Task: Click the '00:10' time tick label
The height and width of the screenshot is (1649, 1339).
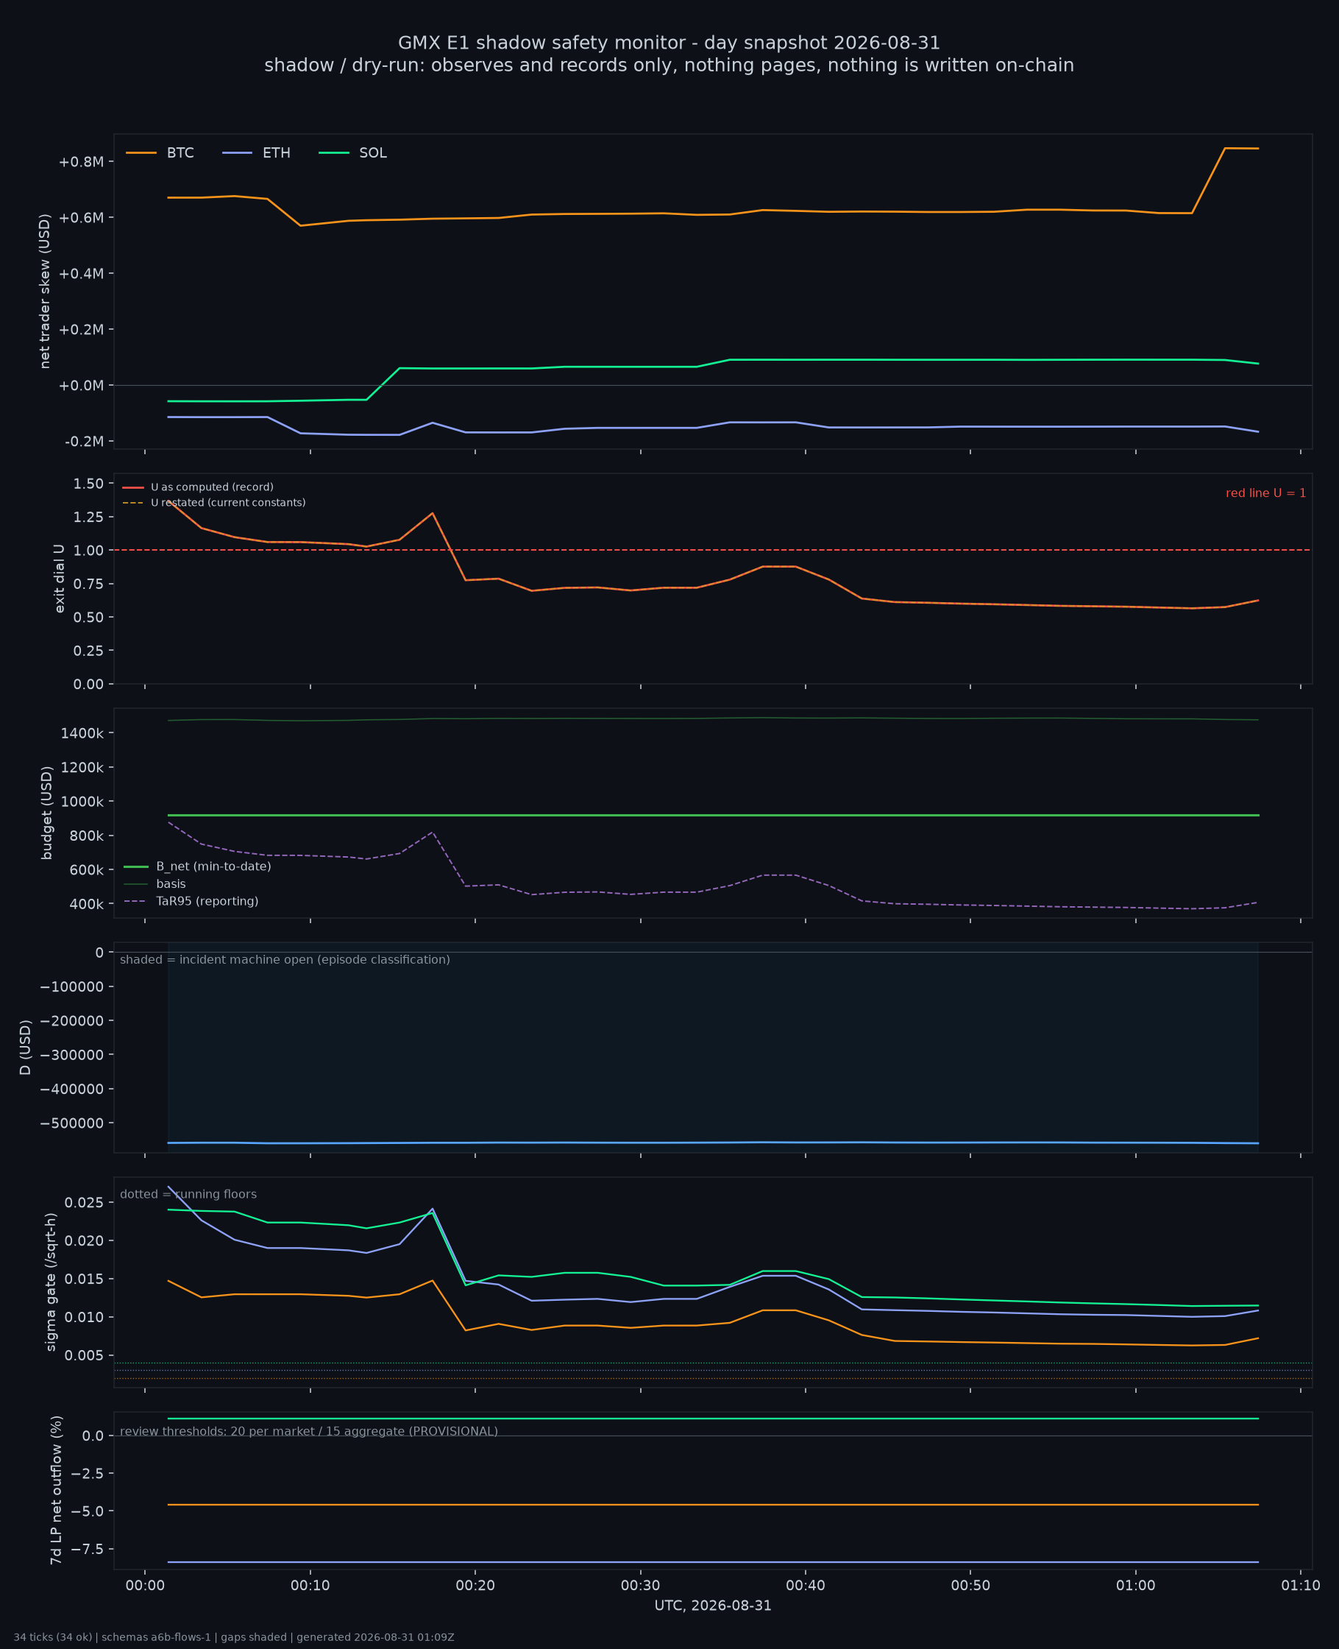Action: click(x=310, y=1586)
